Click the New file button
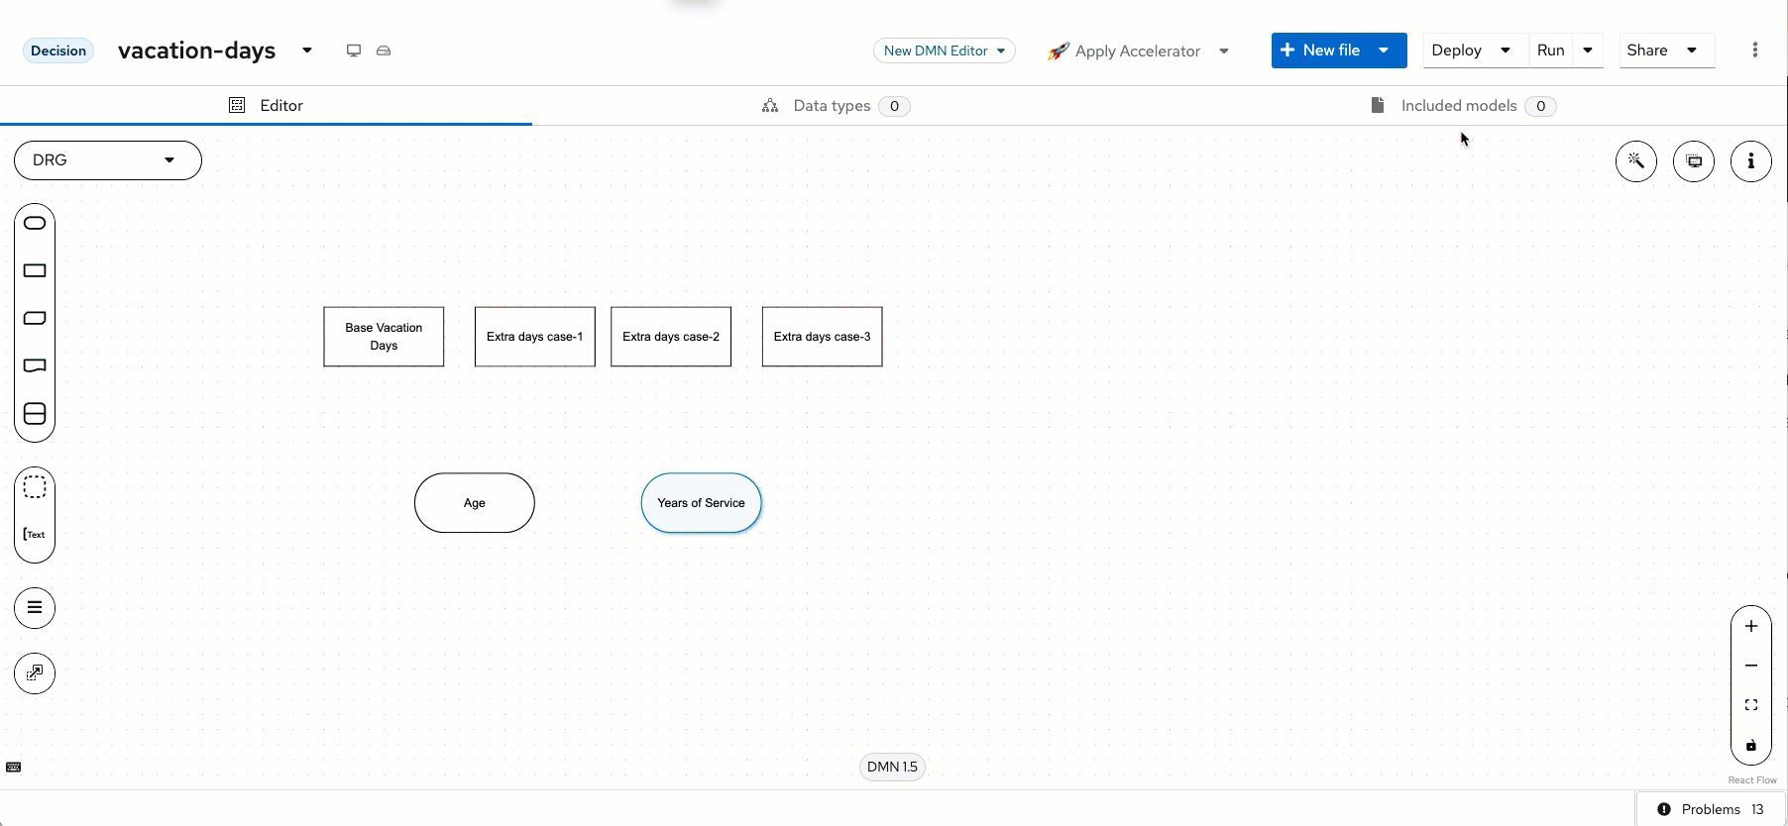Image resolution: width=1788 pixels, height=826 pixels. (1320, 51)
